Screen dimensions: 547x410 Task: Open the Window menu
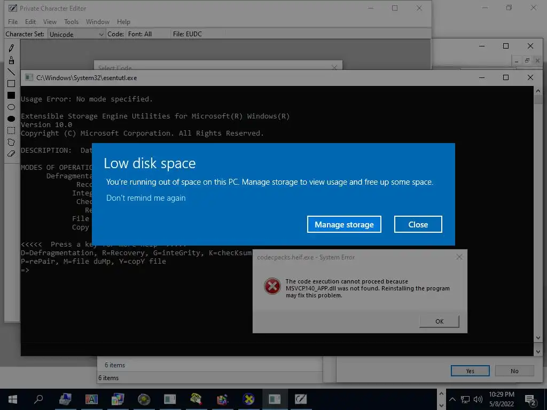pyautogui.click(x=98, y=21)
